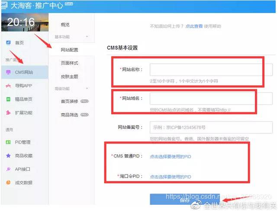Collapse the 高级功能 section arrow

(x=87, y=89)
